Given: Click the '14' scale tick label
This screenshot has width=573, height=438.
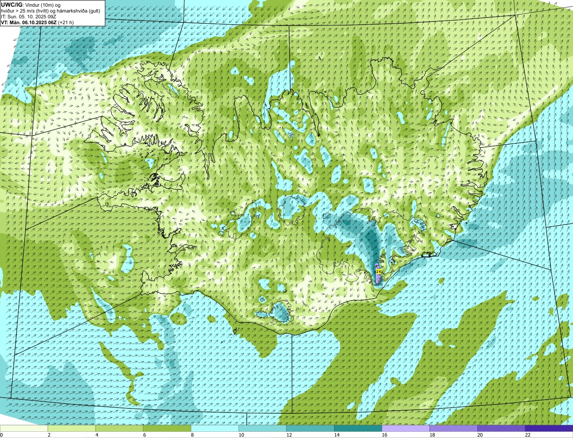Looking at the screenshot, I should 337,435.
